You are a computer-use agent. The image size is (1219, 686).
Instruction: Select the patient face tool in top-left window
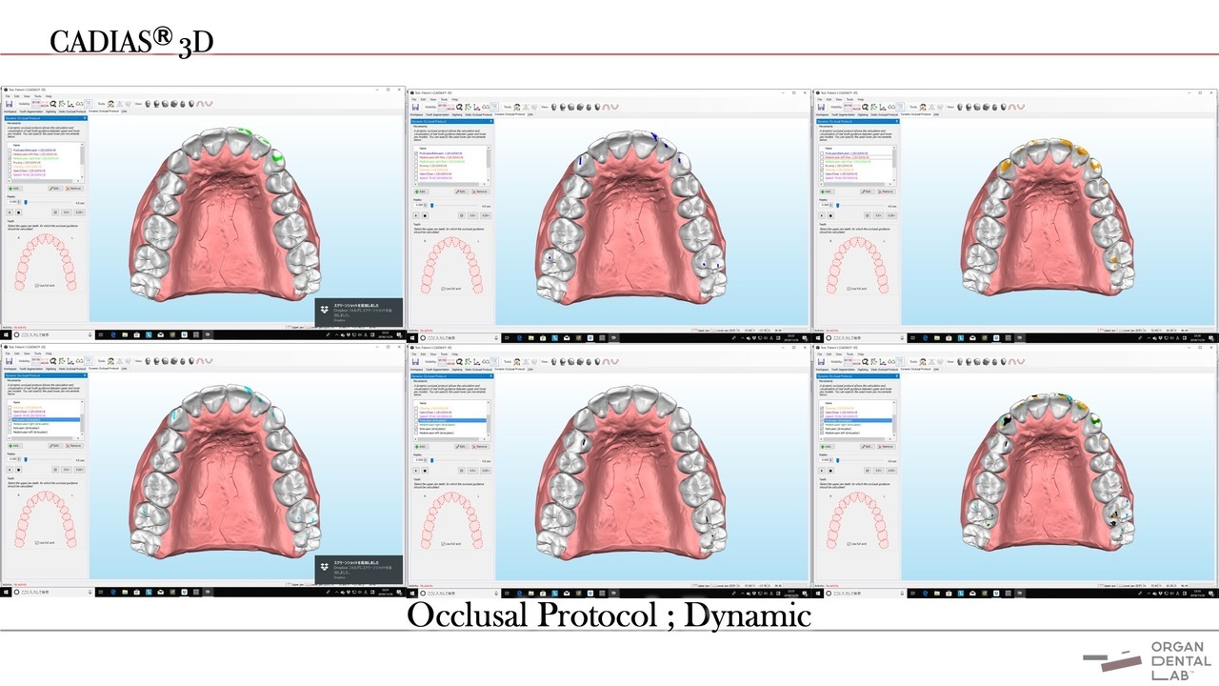[x=110, y=104]
